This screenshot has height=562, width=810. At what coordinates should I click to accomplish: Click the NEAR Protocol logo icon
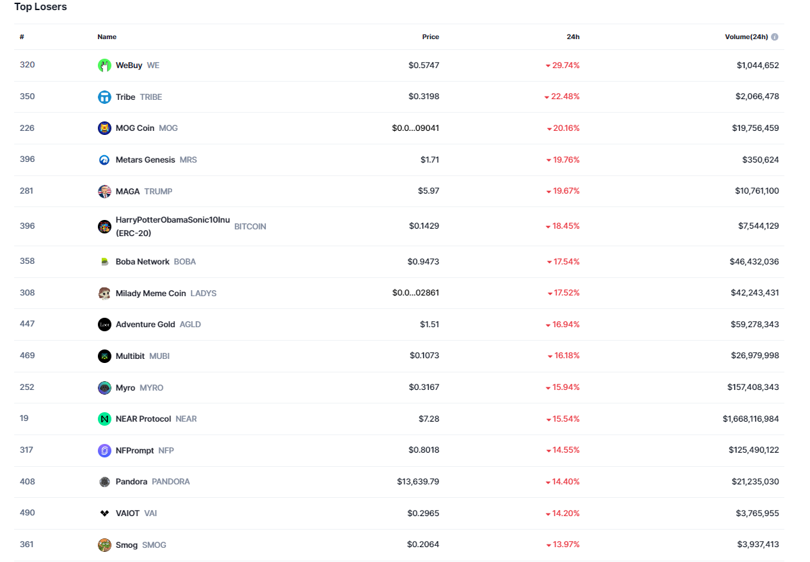pos(104,419)
